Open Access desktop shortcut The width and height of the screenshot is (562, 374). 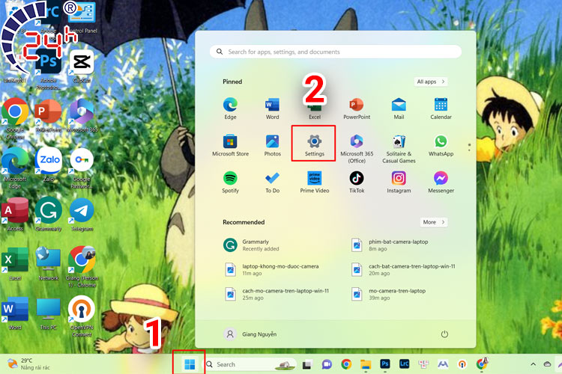pyautogui.click(x=15, y=215)
